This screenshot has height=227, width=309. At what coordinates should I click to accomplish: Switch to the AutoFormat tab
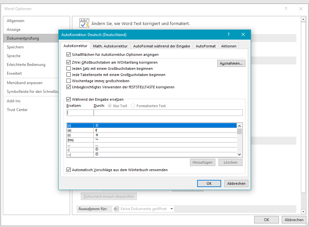click(x=206, y=46)
